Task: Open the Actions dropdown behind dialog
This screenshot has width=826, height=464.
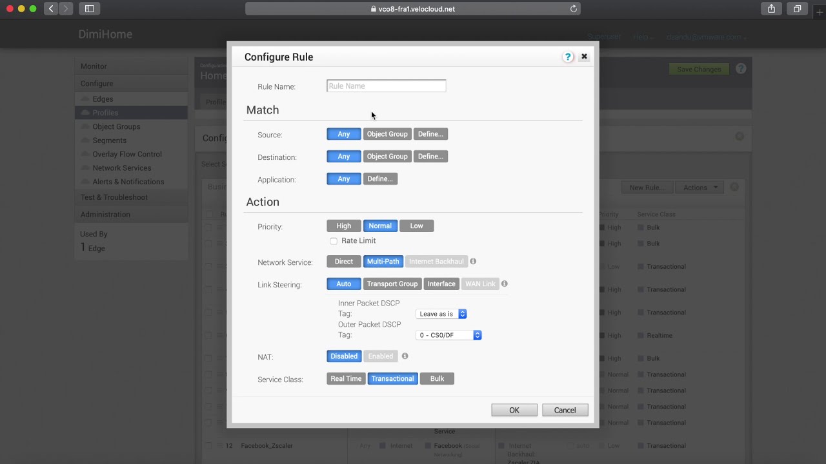Action: click(700, 188)
